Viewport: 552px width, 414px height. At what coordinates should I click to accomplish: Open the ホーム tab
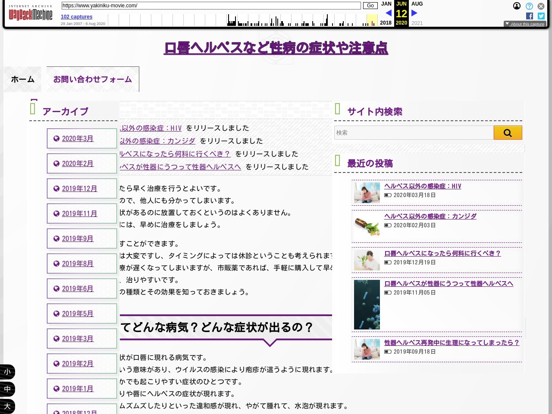click(x=22, y=79)
